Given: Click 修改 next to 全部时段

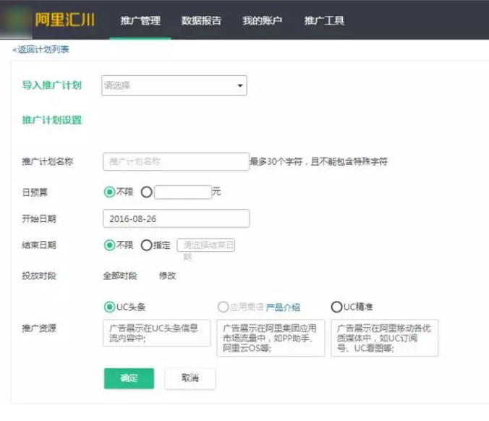Looking at the screenshot, I should click(168, 276).
